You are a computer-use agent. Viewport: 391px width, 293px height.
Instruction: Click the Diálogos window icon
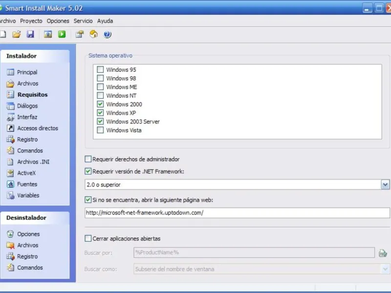click(10, 106)
